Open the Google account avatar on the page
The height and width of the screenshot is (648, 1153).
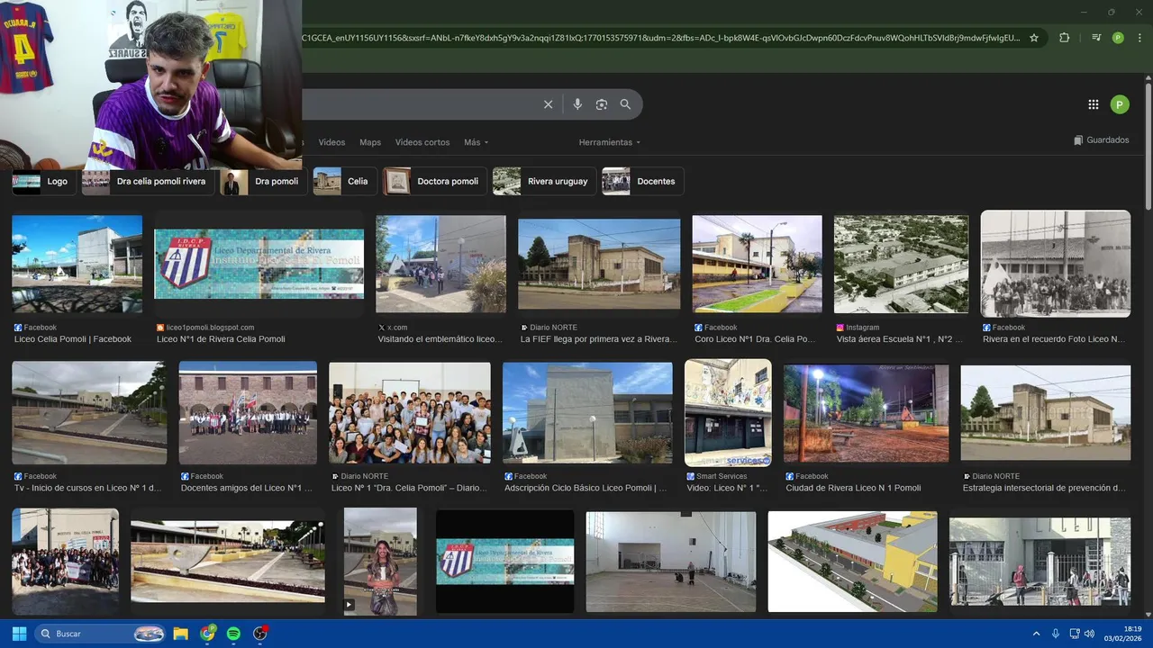coord(1119,104)
